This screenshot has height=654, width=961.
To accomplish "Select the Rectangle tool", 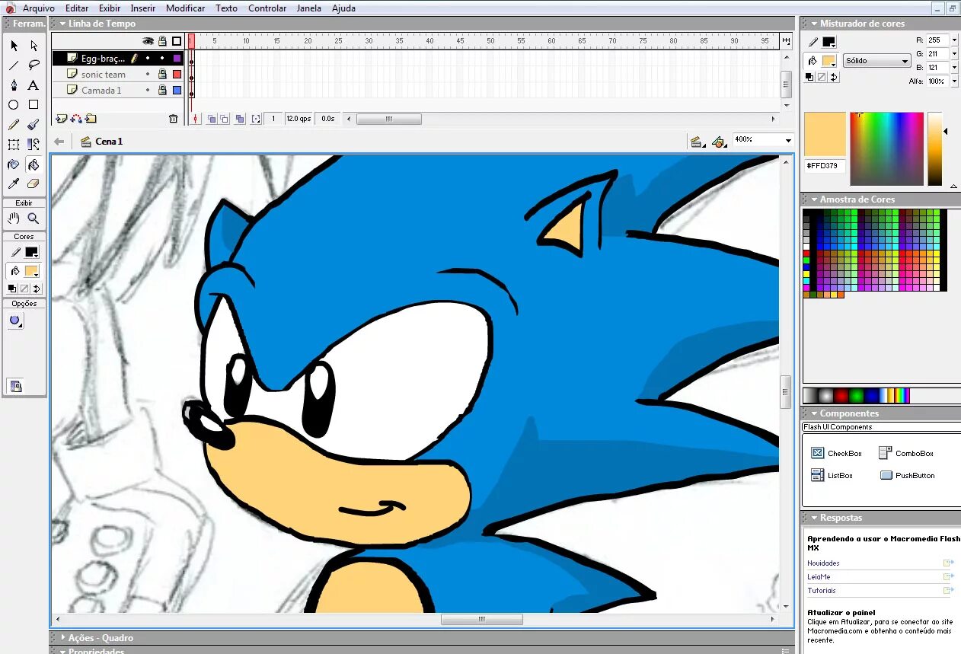I will tap(34, 105).
